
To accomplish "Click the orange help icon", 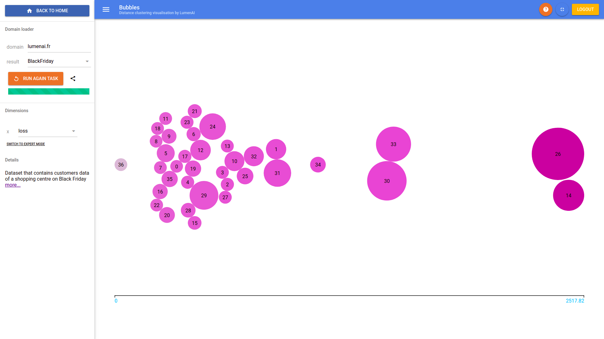I will click(x=545, y=9).
